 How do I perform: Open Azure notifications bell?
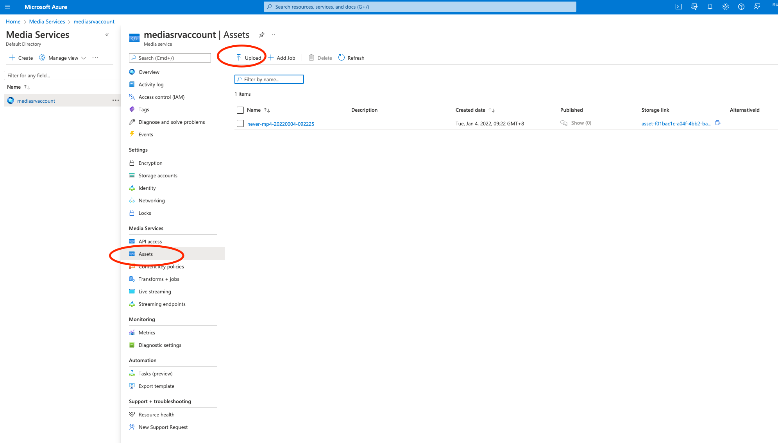pos(710,7)
